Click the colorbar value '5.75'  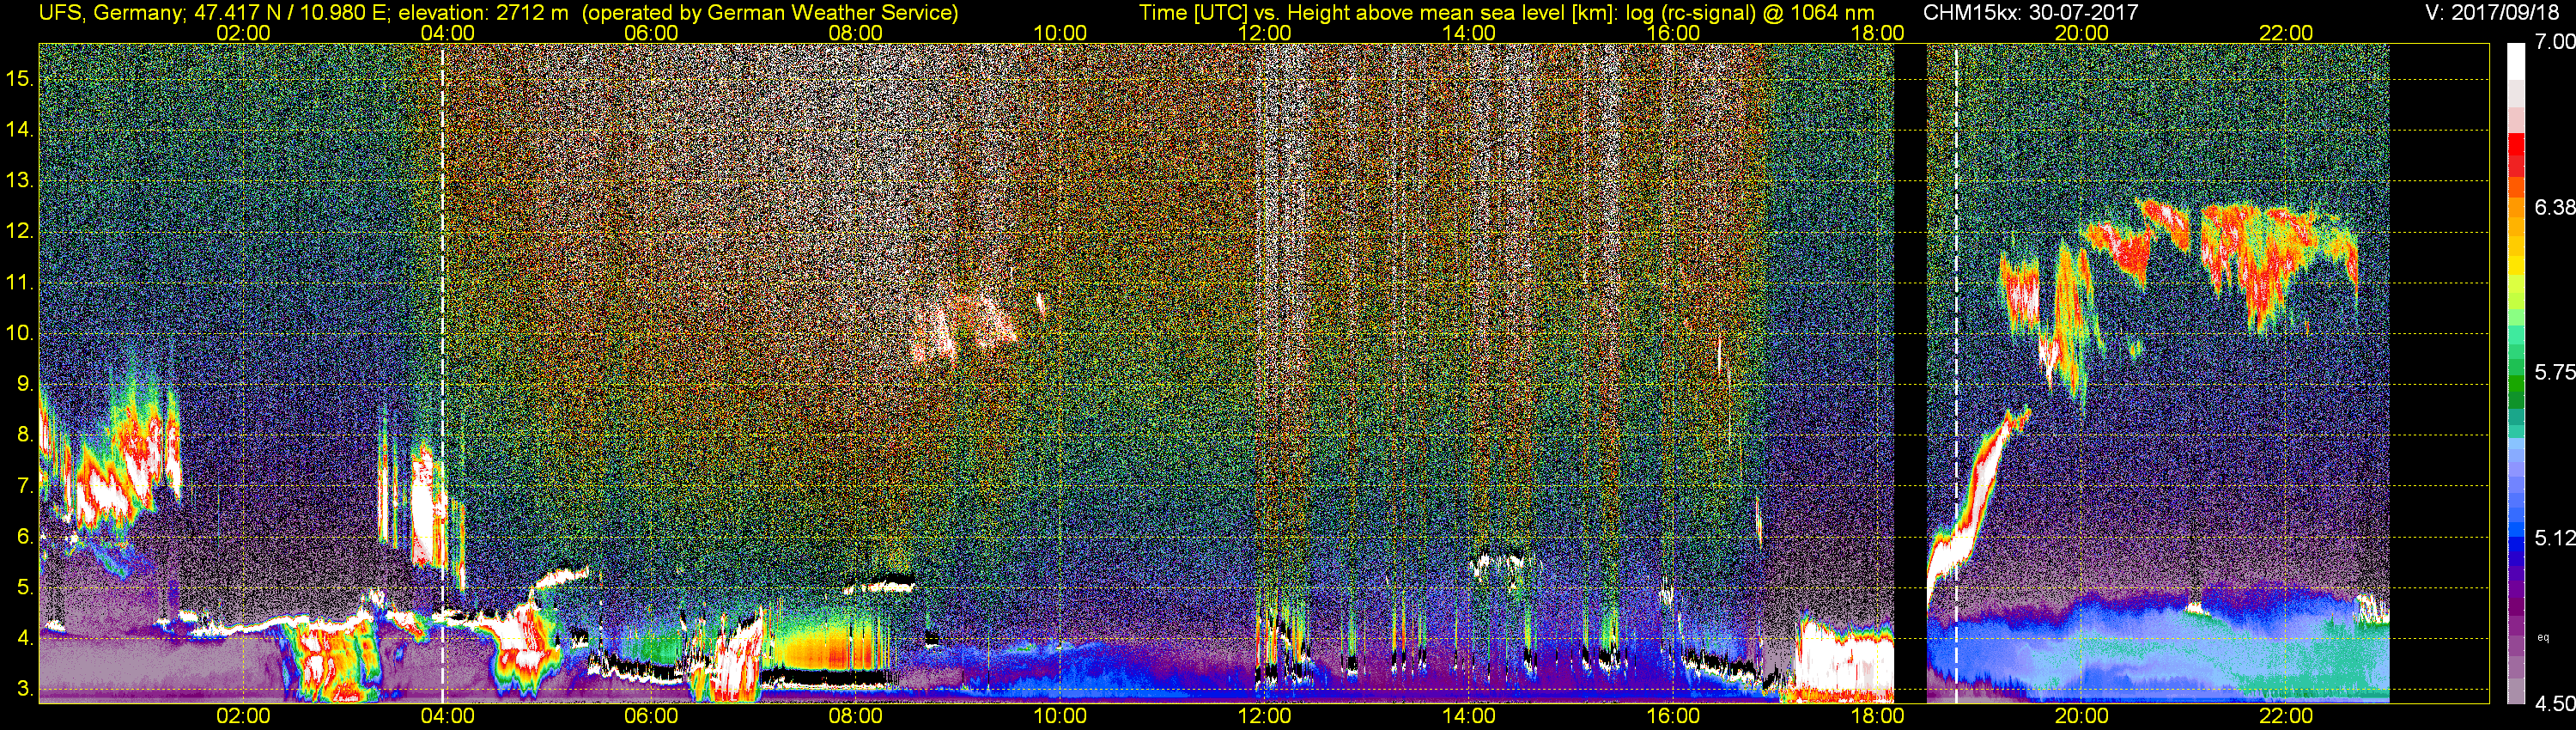coord(2555,372)
